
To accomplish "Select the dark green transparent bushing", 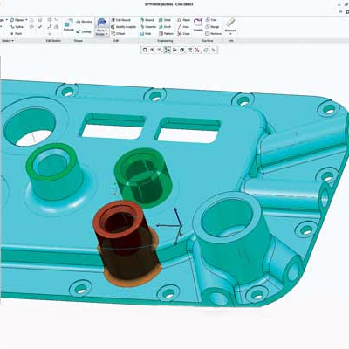I will click(142, 177).
